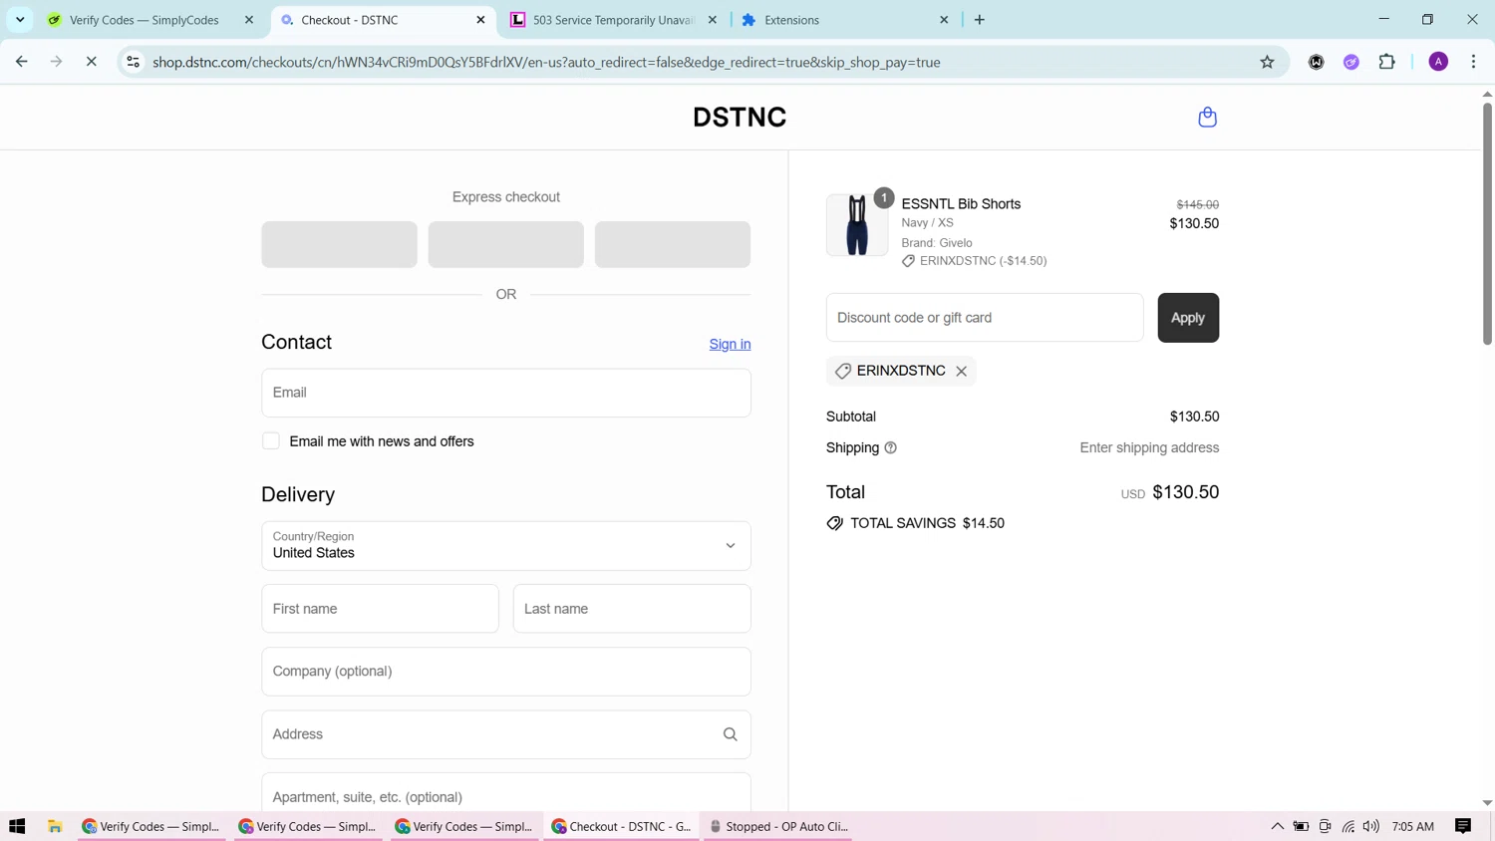Close the Checkout - DSTNC tab
This screenshot has width=1495, height=841.
point(480,20)
